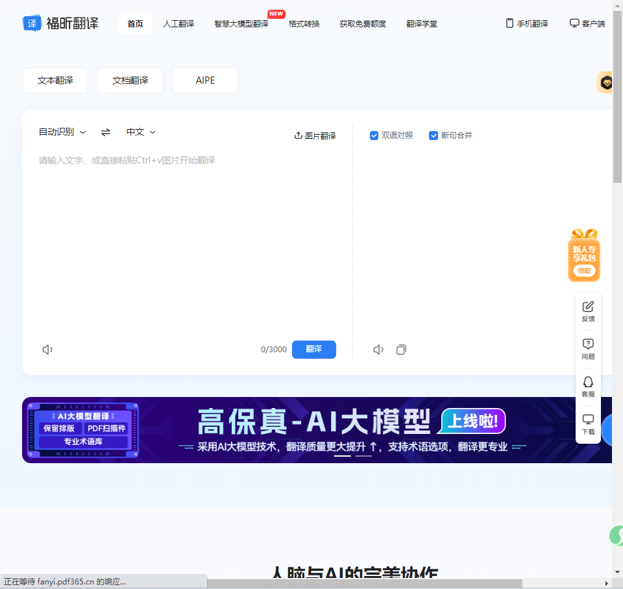Play translated text audio speaker icon
Viewport: 623px width, 589px height.
click(378, 350)
